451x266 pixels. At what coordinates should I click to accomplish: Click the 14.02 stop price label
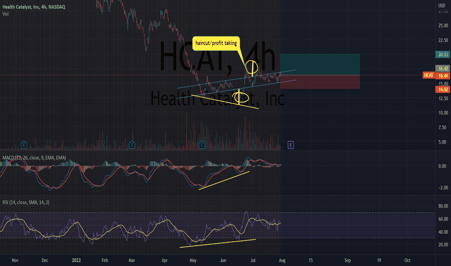(443, 89)
